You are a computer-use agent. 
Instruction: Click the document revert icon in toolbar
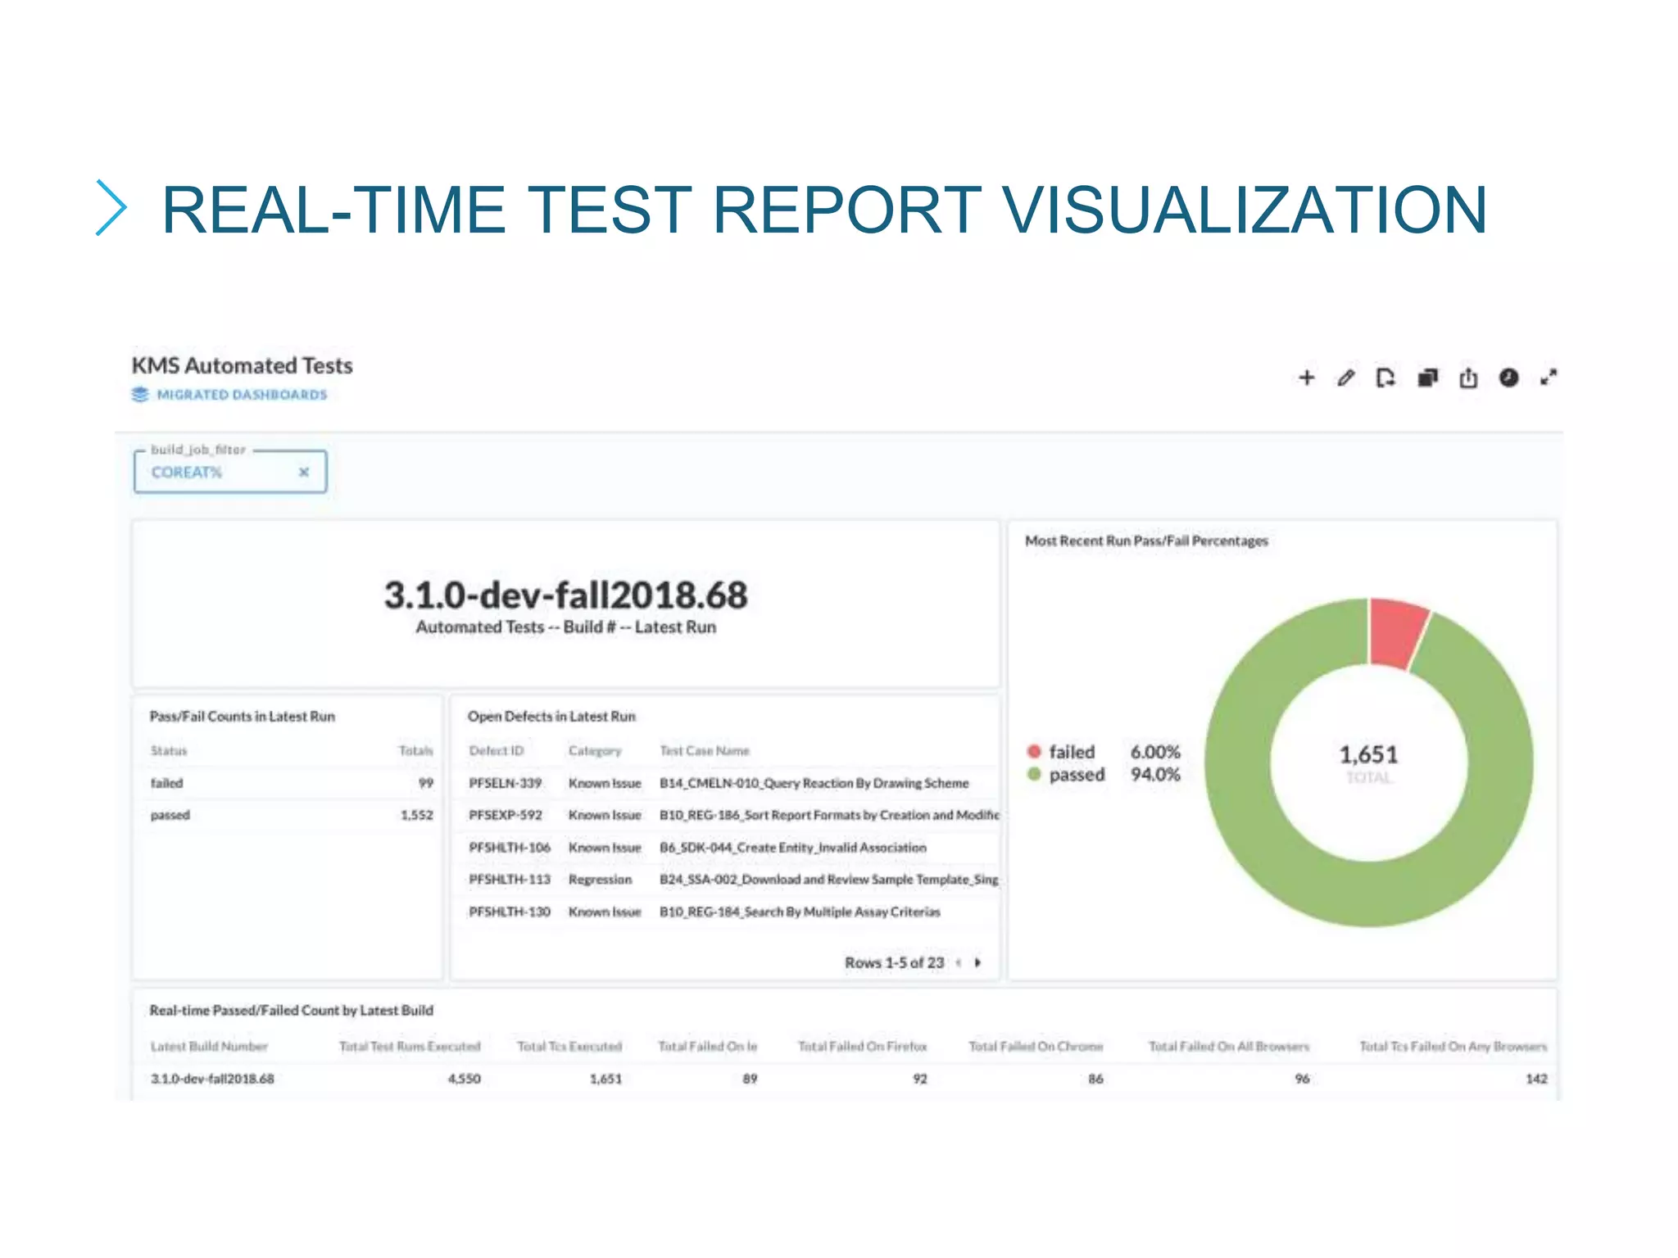1385,378
